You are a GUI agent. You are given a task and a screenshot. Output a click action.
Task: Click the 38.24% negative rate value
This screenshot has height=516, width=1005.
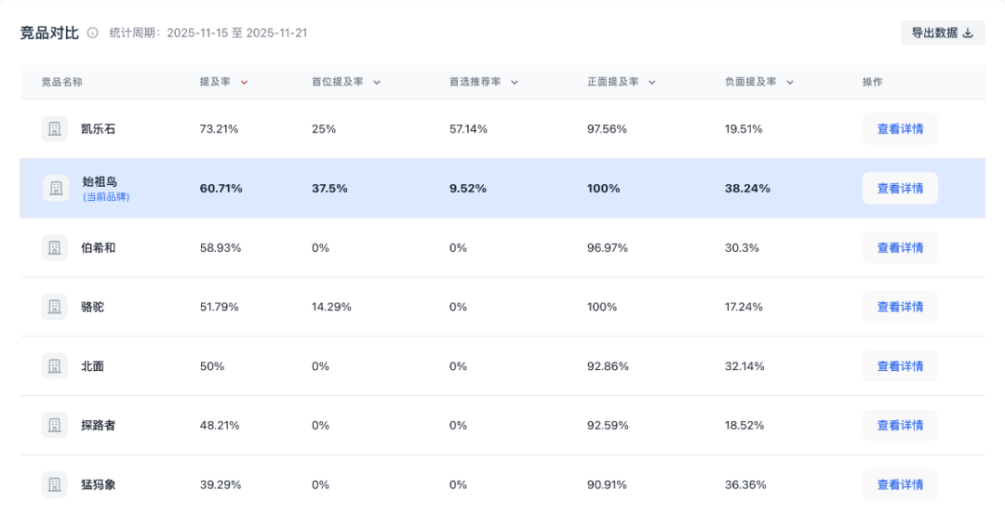point(747,189)
